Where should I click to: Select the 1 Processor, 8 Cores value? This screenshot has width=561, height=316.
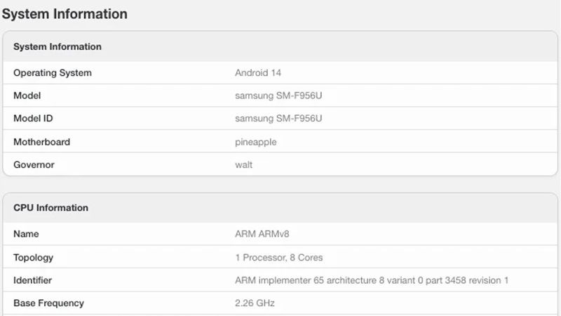coord(279,258)
